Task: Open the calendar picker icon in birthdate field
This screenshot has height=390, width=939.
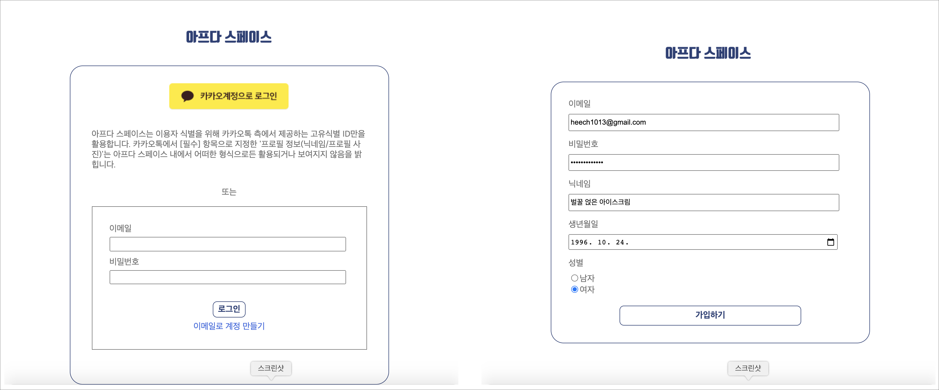Action: click(830, 242)
